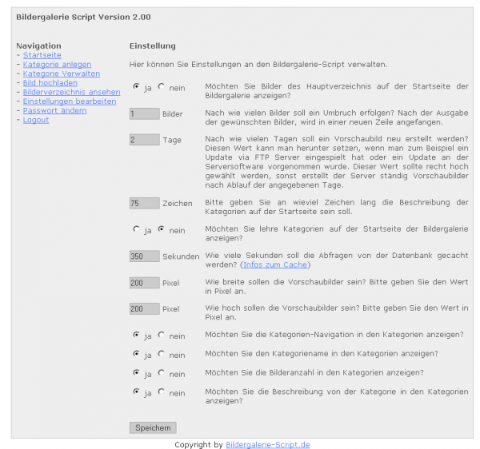Select nein for Kategoriename anzeigen

point(162,354)
